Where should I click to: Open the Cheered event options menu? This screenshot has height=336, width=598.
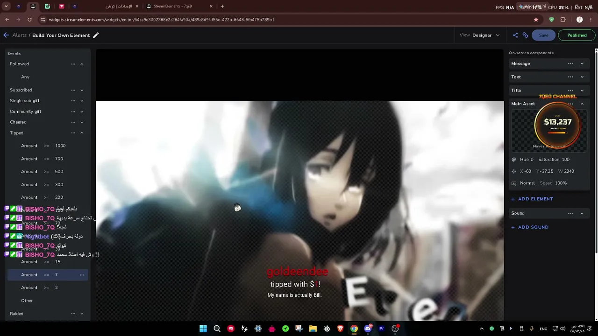[x=73, y=122]
